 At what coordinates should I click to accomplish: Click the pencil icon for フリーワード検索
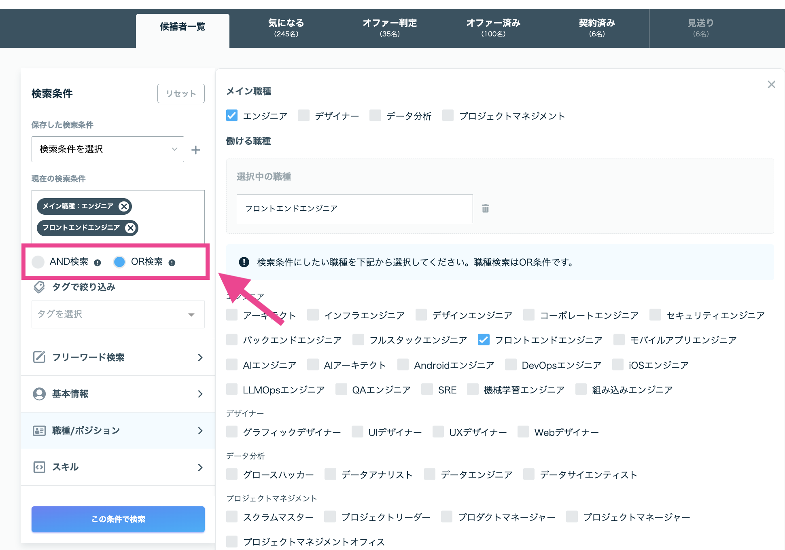39,357
